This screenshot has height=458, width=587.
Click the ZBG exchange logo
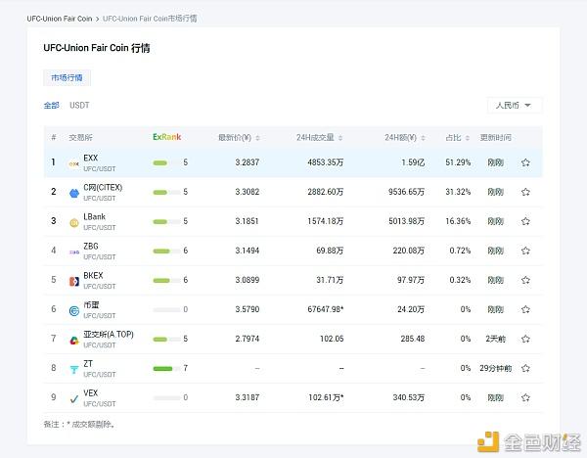(x=74, y=252)
